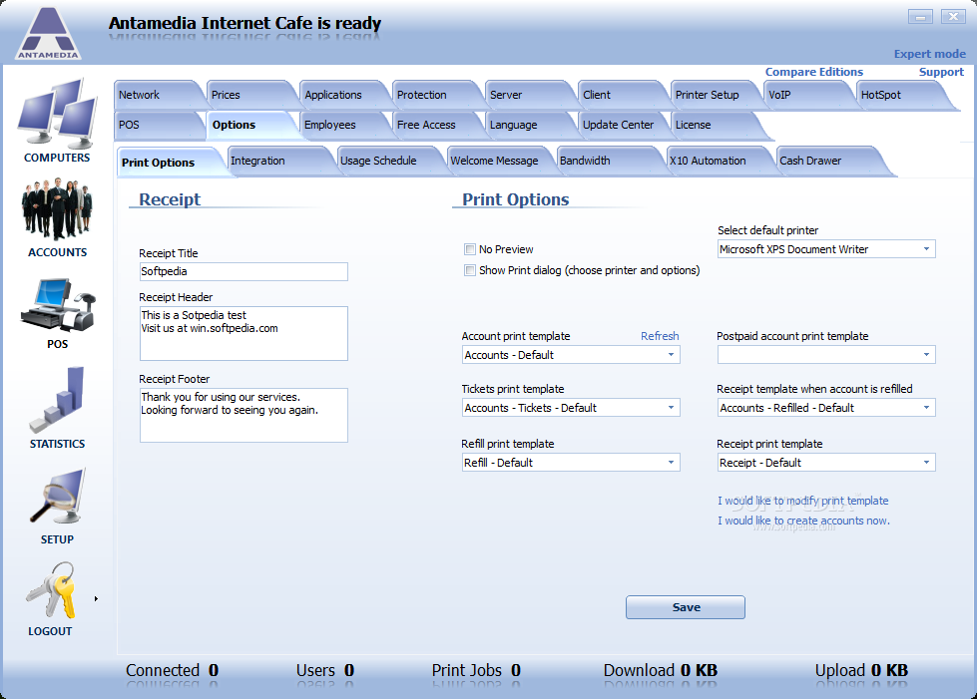Open the Protection tab
Screen dimensions: 977x699
[435, 96]
